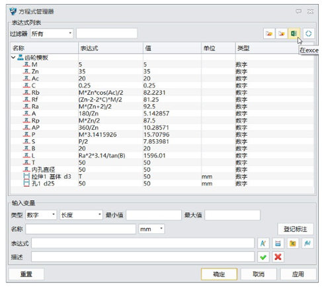Click the 重置 button

26,274
